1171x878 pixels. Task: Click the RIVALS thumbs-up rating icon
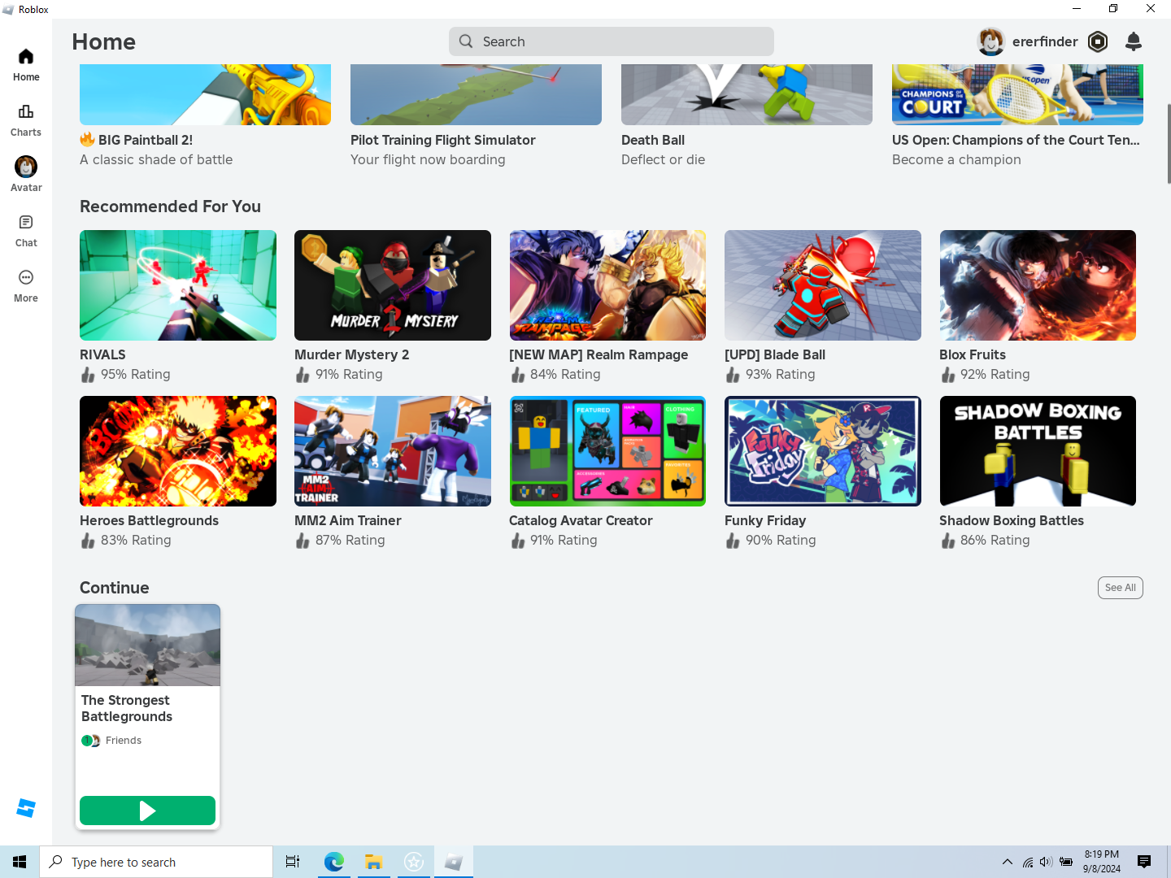pos(88,375)
